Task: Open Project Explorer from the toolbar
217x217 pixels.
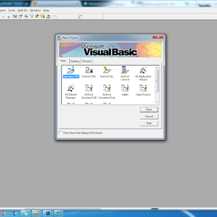Action: (15, 16)
